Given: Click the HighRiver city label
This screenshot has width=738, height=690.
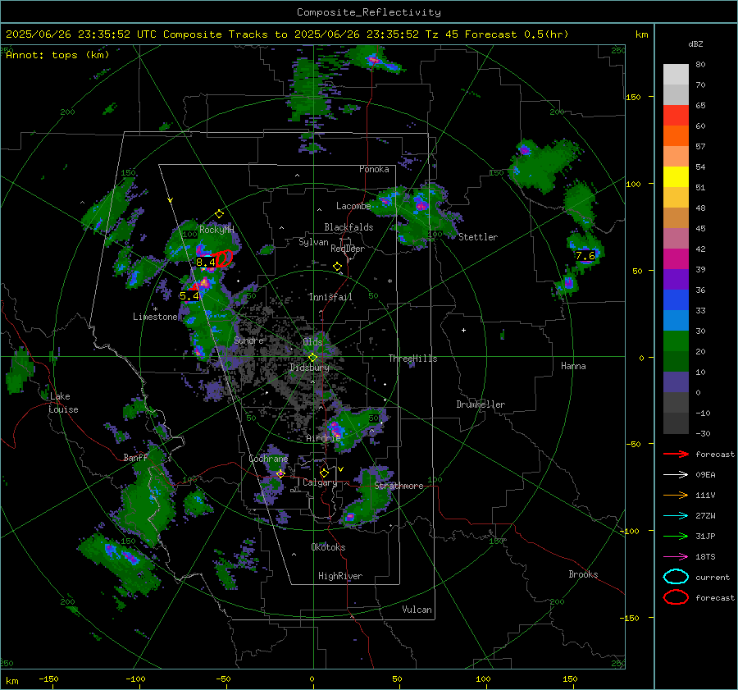Looking at the screenshot, I should click(340, 576).
